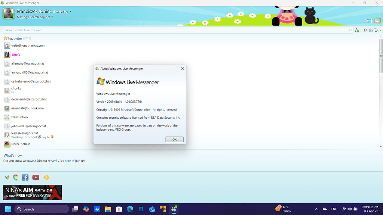The height and width of the screenshot is (215, 383).
Task: Expand the personal message dropdown arrow
Action: point(53,16)
